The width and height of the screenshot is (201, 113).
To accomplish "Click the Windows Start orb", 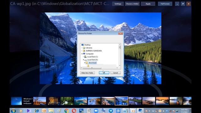I will pyautogui.click(x=13, y=111).
